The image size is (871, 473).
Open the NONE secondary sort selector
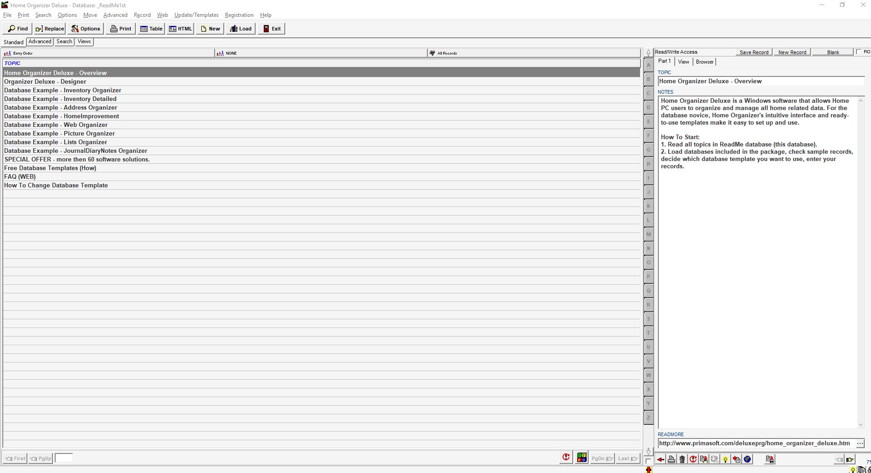coord(321,53)
